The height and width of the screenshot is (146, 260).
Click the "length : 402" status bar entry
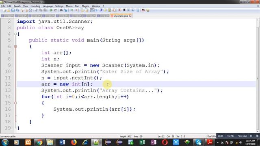[x=126, y=137]
